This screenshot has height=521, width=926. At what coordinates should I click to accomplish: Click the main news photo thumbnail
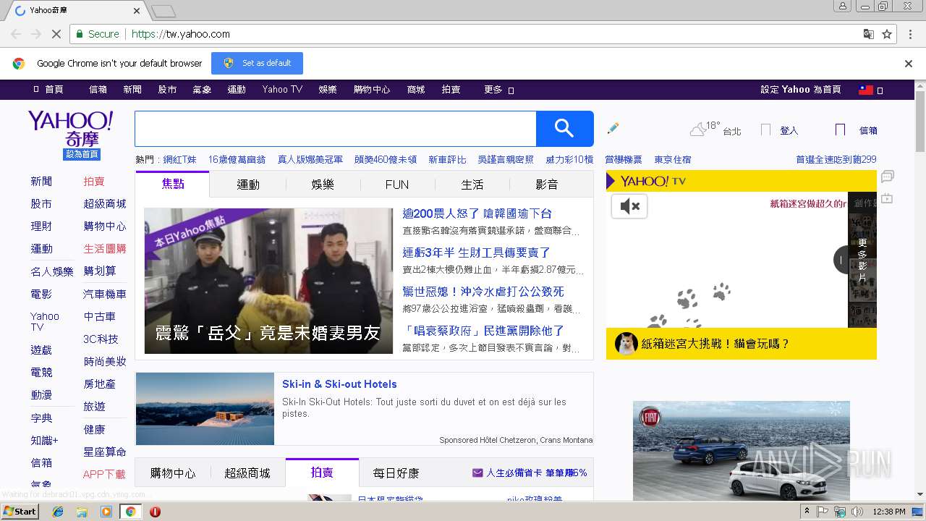coord(268,281)
